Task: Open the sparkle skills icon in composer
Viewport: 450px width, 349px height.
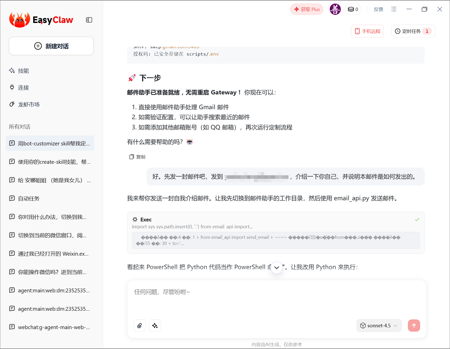Action: 155,326
